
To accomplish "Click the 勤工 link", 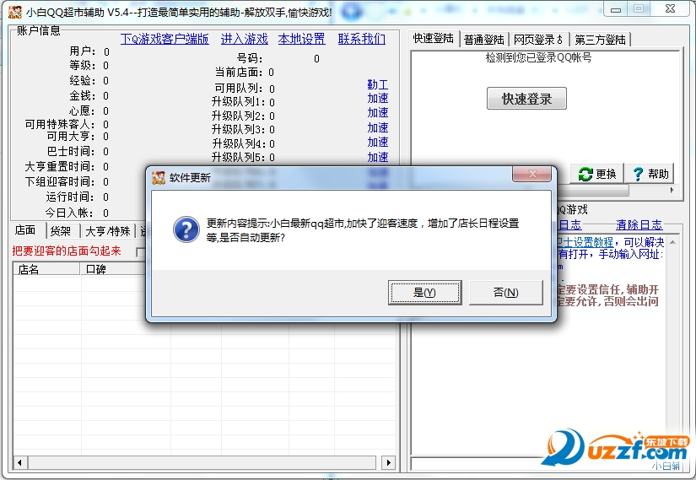I will click(x=378, y=84).
